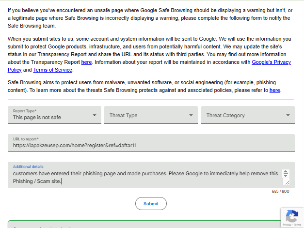Viewport: 304px width, 228px height.
Task: Click the Threat Category caret arrow
Action: point(288,115)
